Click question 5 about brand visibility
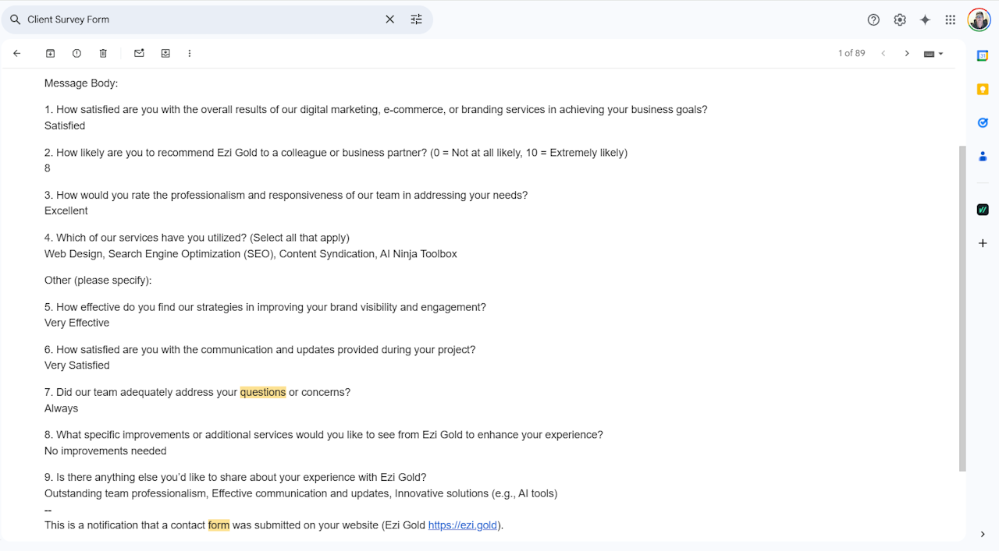The width and height of the screenshot is (999, 551). [x=265, y=307]
